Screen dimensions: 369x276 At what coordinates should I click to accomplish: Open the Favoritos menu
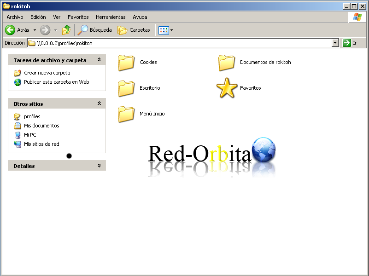78,17
